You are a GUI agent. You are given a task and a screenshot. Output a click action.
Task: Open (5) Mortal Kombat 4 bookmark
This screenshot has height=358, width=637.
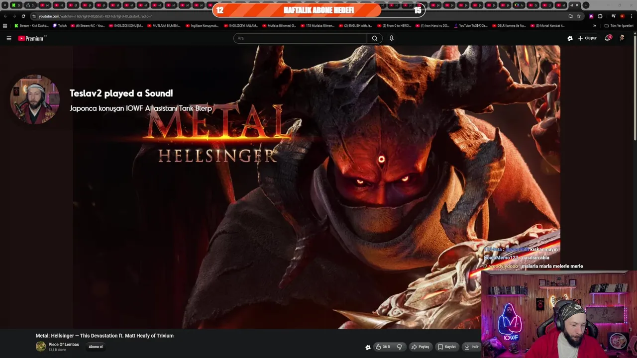[547, 25]
